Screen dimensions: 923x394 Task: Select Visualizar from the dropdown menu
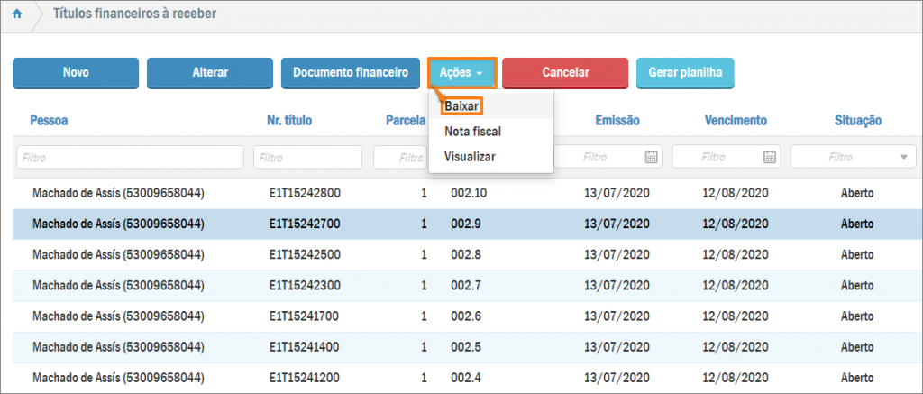click(x=469, y=157)
